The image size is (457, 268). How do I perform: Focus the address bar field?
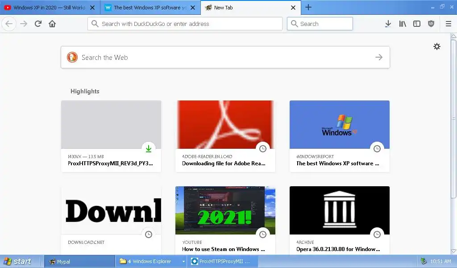(185, 24)
